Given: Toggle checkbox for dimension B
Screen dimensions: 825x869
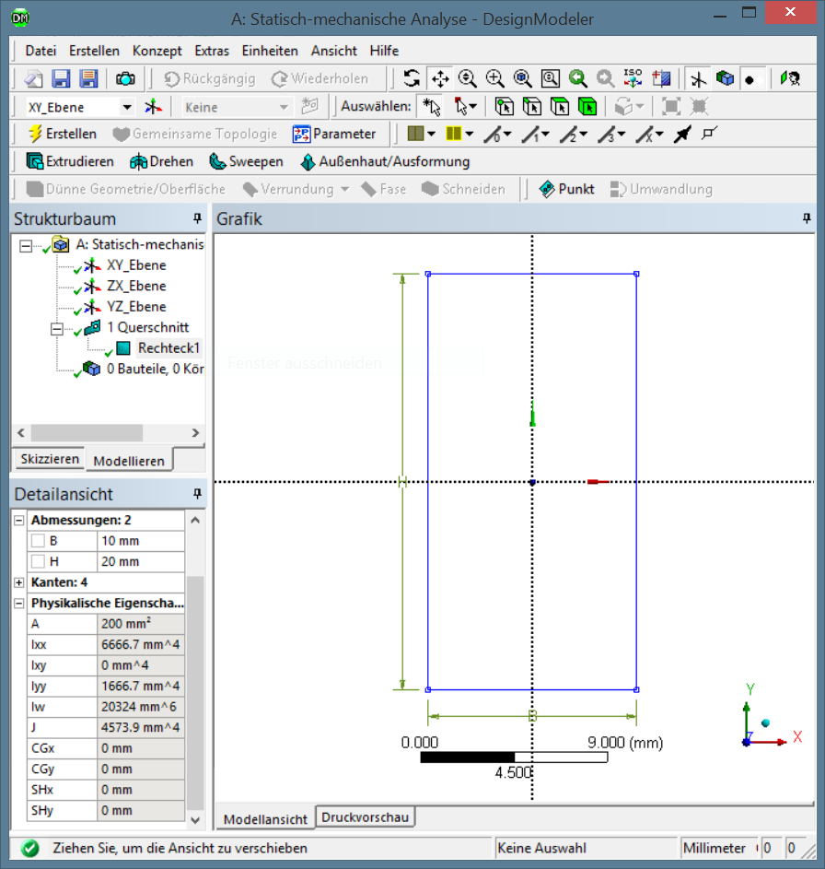Looking at the screenshot, I should [x=38, y=541].
